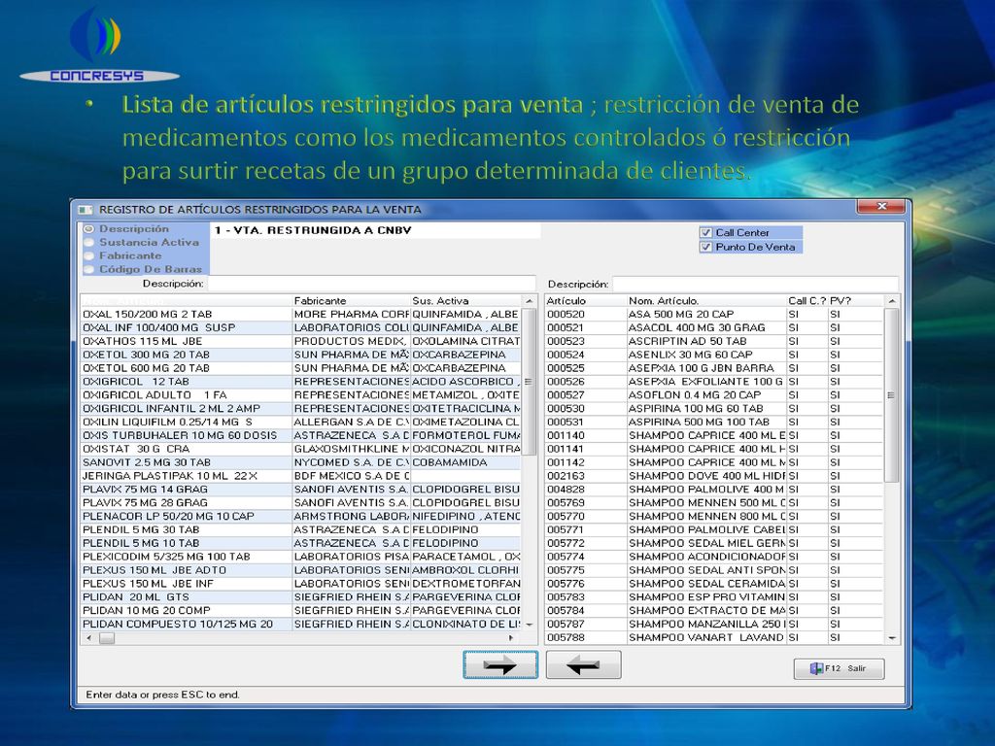Select article SHAMPOO MANZANILLA 250
995x746 pixels.
[x=714, y=625]
